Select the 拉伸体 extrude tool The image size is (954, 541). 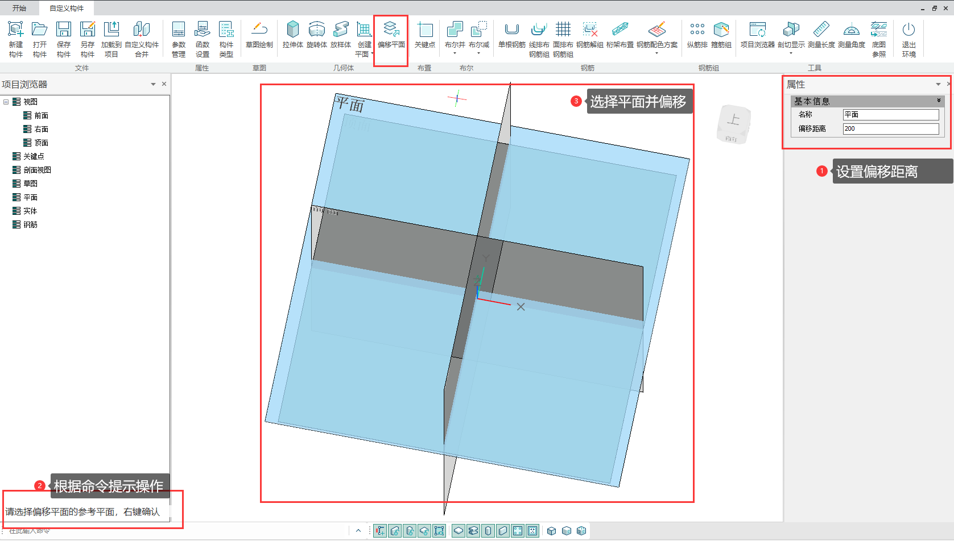[x=292, y=35]
